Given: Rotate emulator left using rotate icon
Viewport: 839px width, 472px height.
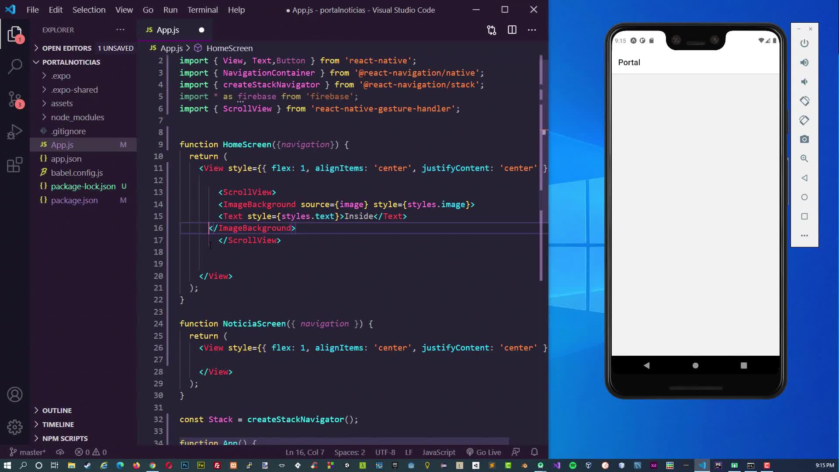Looking at the screenshot, I should pyautogui.click(x=804, y=101).
